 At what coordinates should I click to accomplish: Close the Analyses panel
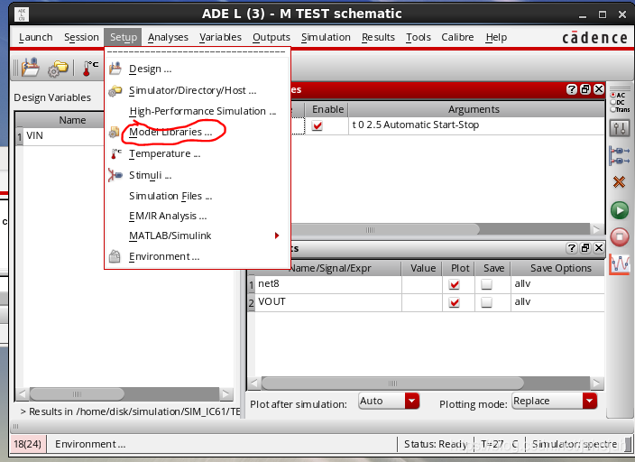pos(599,89)
